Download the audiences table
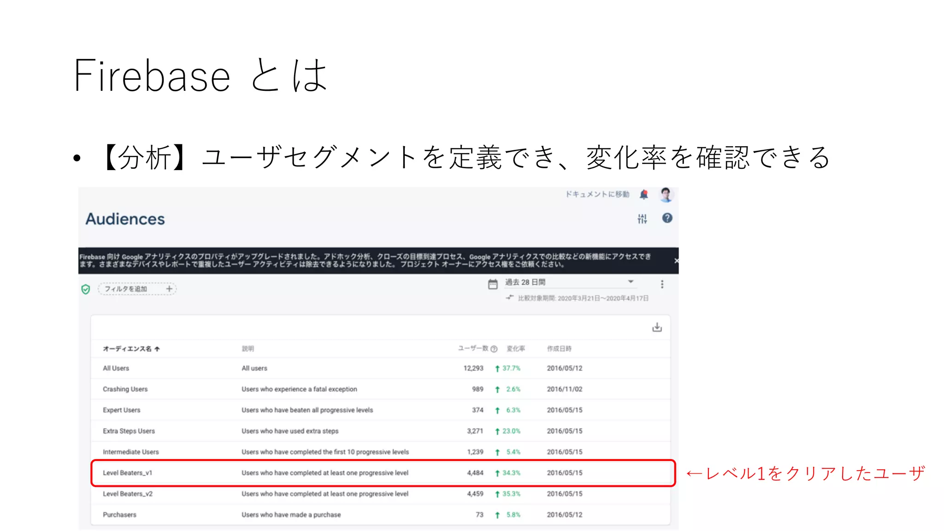 (x=657, y=327)
